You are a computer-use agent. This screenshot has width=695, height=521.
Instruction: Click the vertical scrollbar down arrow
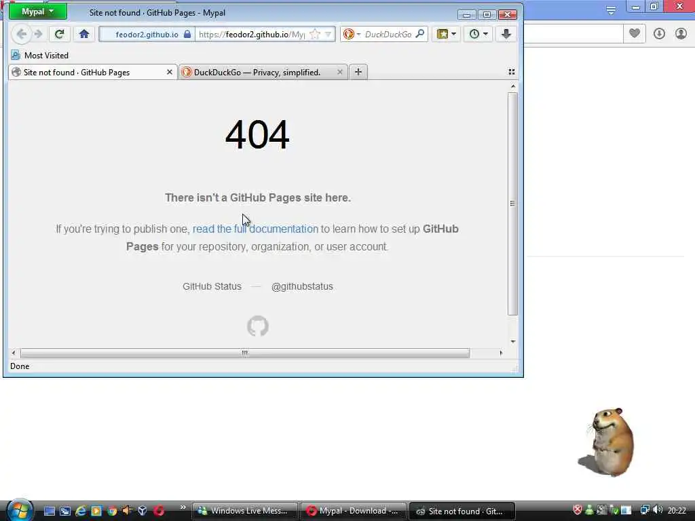513,342
